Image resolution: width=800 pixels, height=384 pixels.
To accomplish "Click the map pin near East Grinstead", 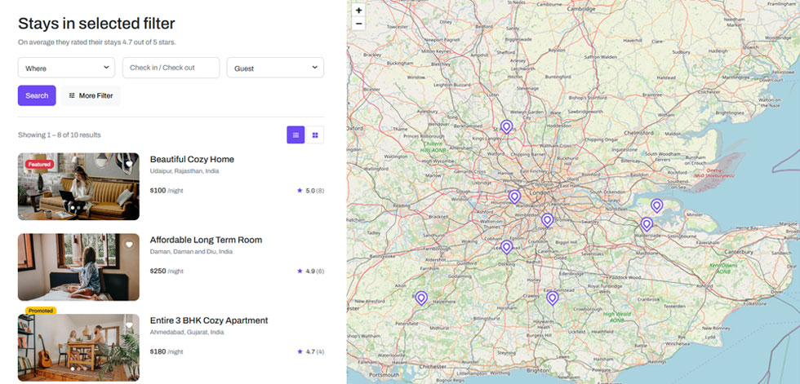I will (552, 298).
